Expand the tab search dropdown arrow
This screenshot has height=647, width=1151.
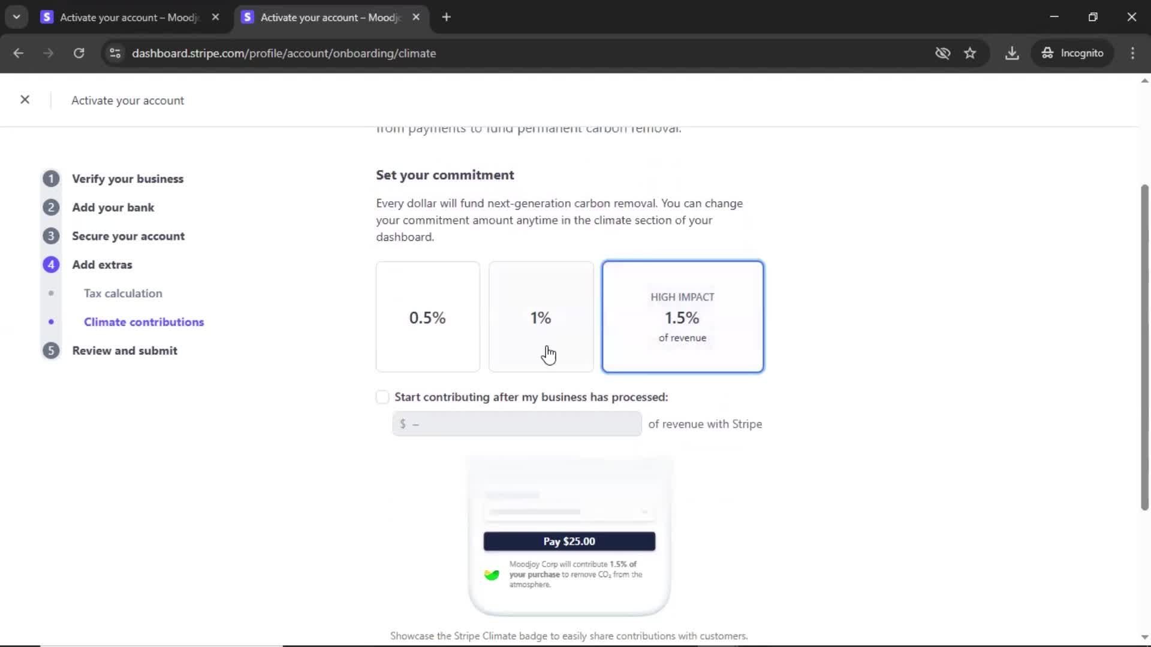coord(16,17)
